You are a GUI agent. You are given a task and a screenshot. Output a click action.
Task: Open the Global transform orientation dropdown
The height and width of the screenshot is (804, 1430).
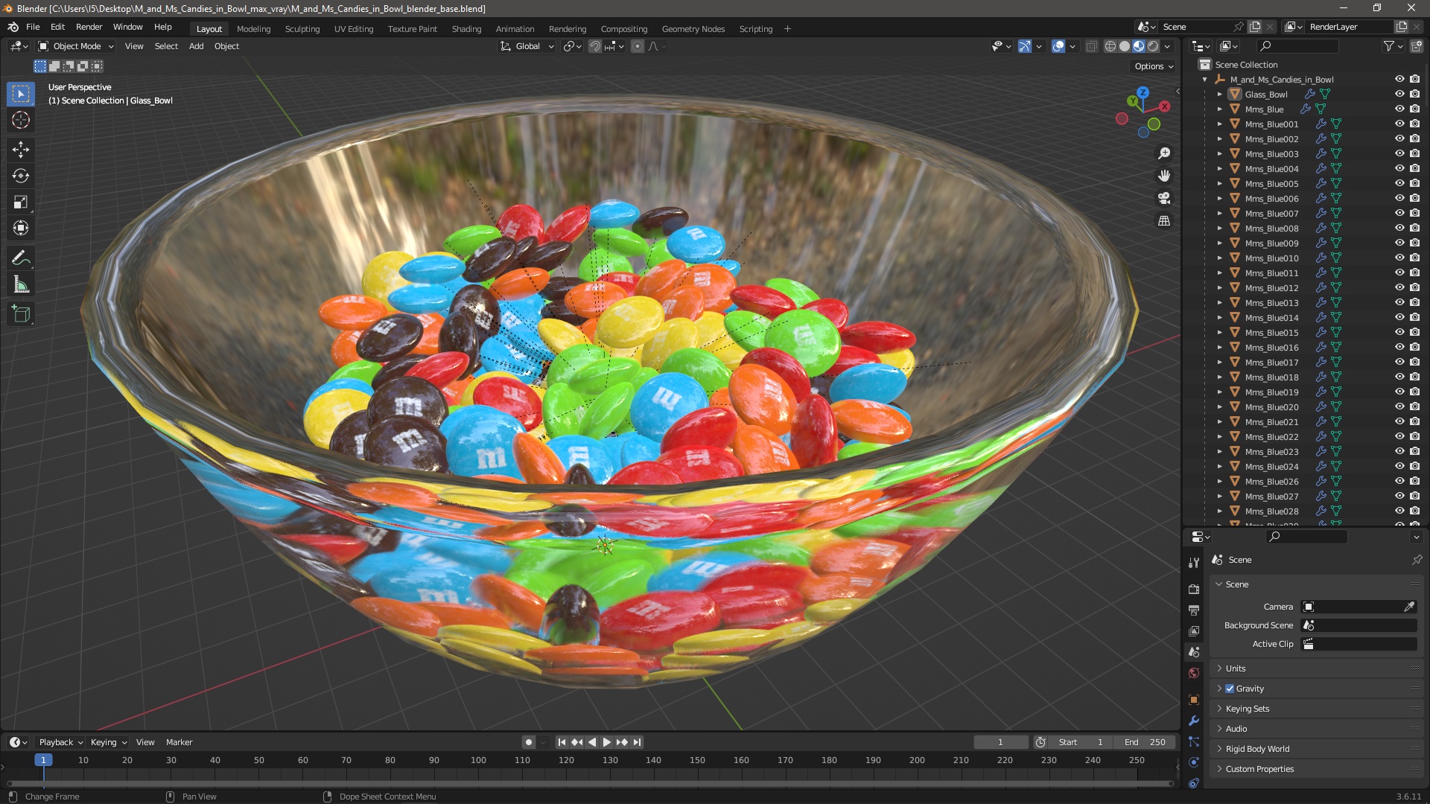(527, 46)
